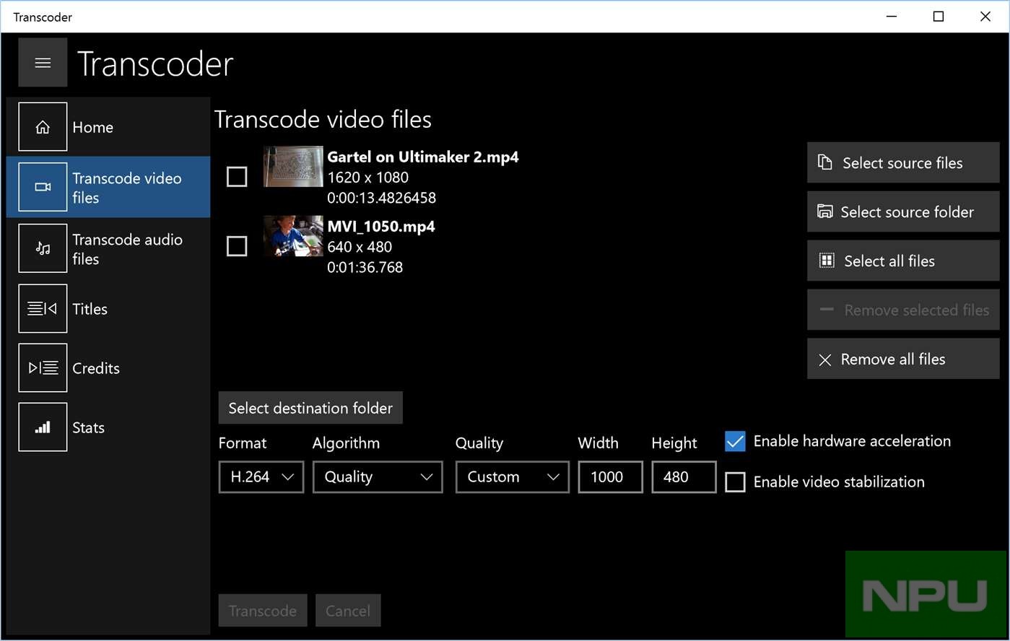Viewport: 1010px width, 641px height.
Task: Select the Transcode video files camera icon
Action: coord(43,186)
